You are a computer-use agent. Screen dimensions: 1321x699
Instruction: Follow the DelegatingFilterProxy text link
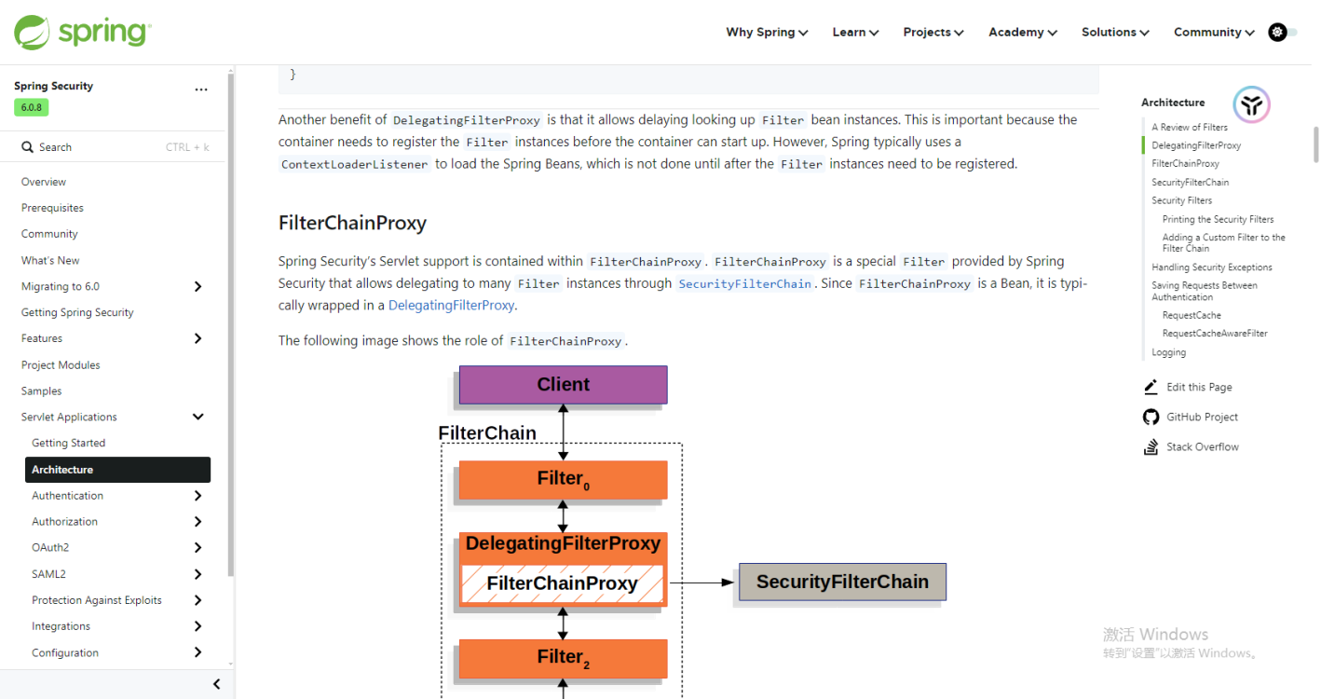(x=452, y=305)
